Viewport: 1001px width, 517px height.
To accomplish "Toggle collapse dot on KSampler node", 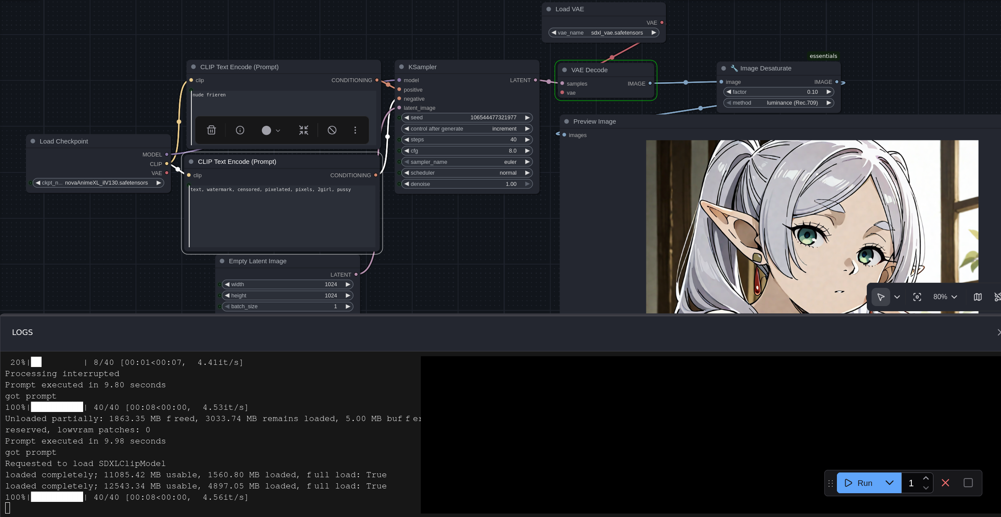I will coord(401,67).
